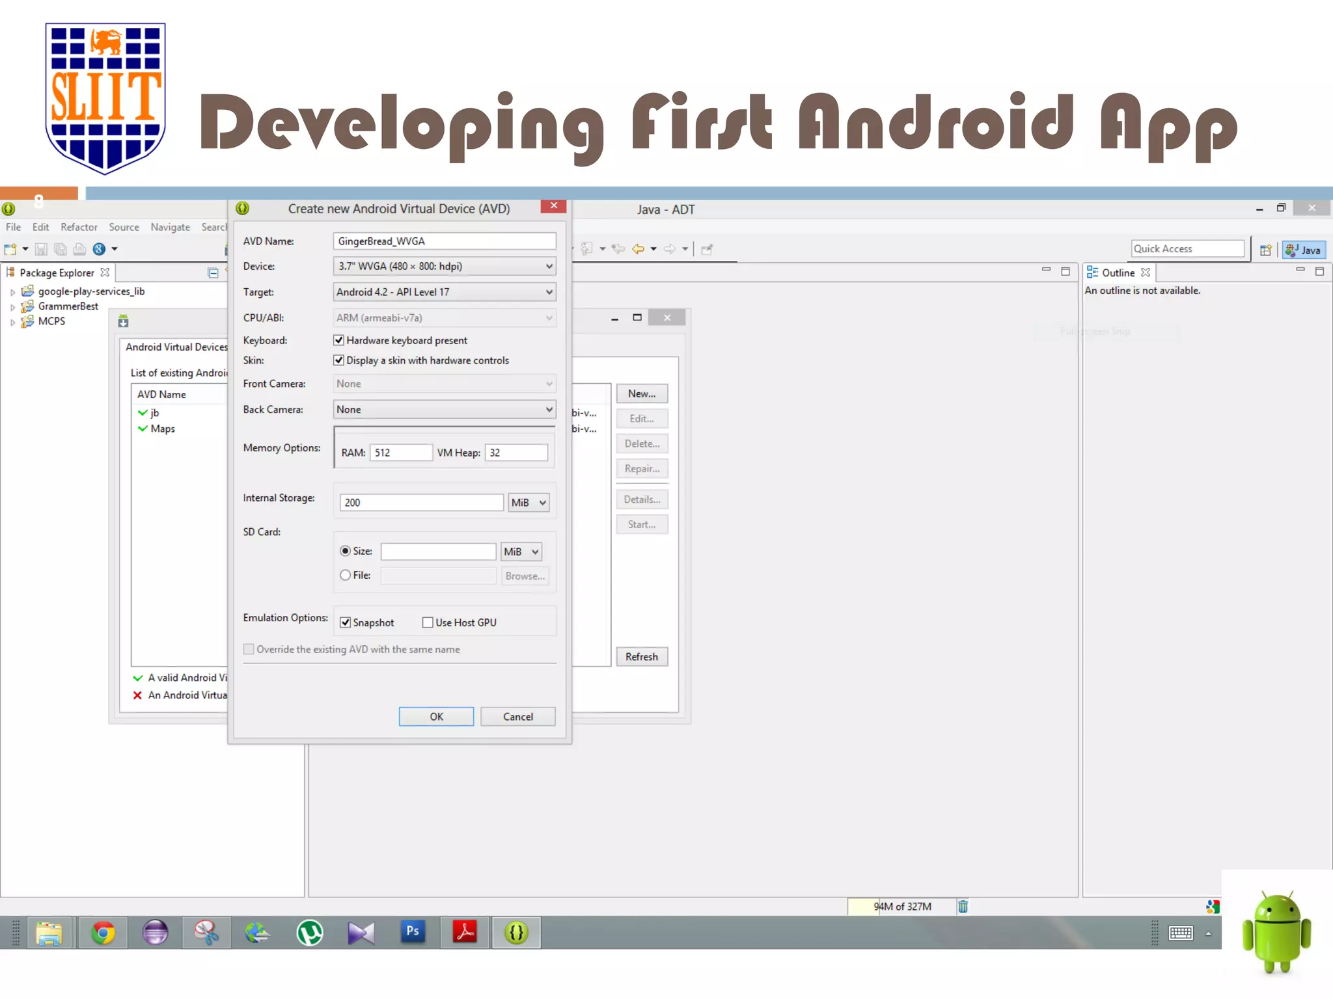Click New... in AVD Manager window

[x=642, y=393]
